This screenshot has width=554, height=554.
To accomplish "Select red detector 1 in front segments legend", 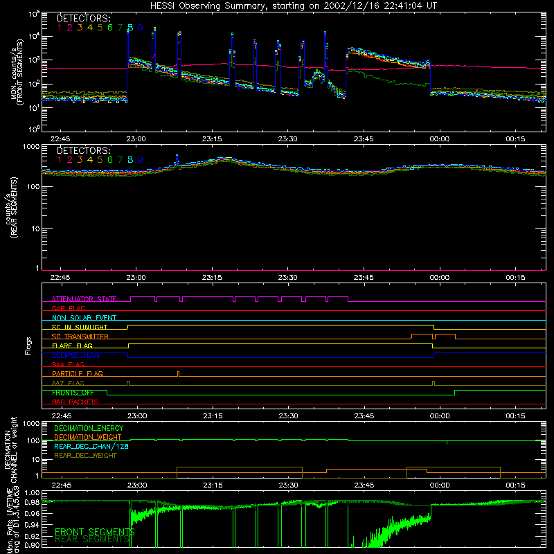I will [60, 28].
